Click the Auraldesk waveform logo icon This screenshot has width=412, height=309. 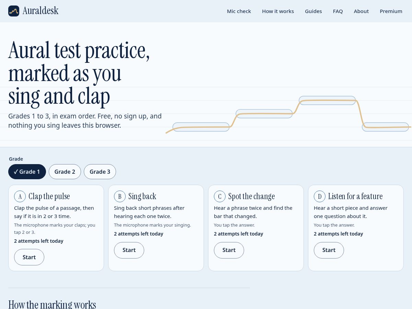[x=14, y=11]
